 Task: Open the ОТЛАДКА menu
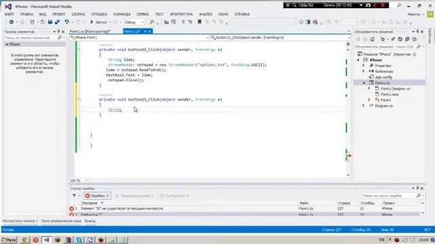[x=99, y=14]
